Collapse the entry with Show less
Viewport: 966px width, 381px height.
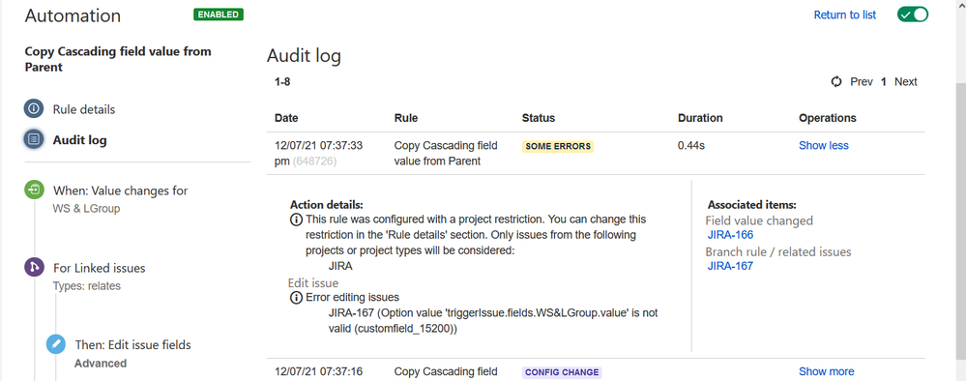click(823, 145)
